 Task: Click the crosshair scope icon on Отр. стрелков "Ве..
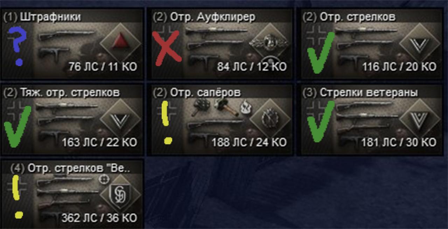[103, 179]
